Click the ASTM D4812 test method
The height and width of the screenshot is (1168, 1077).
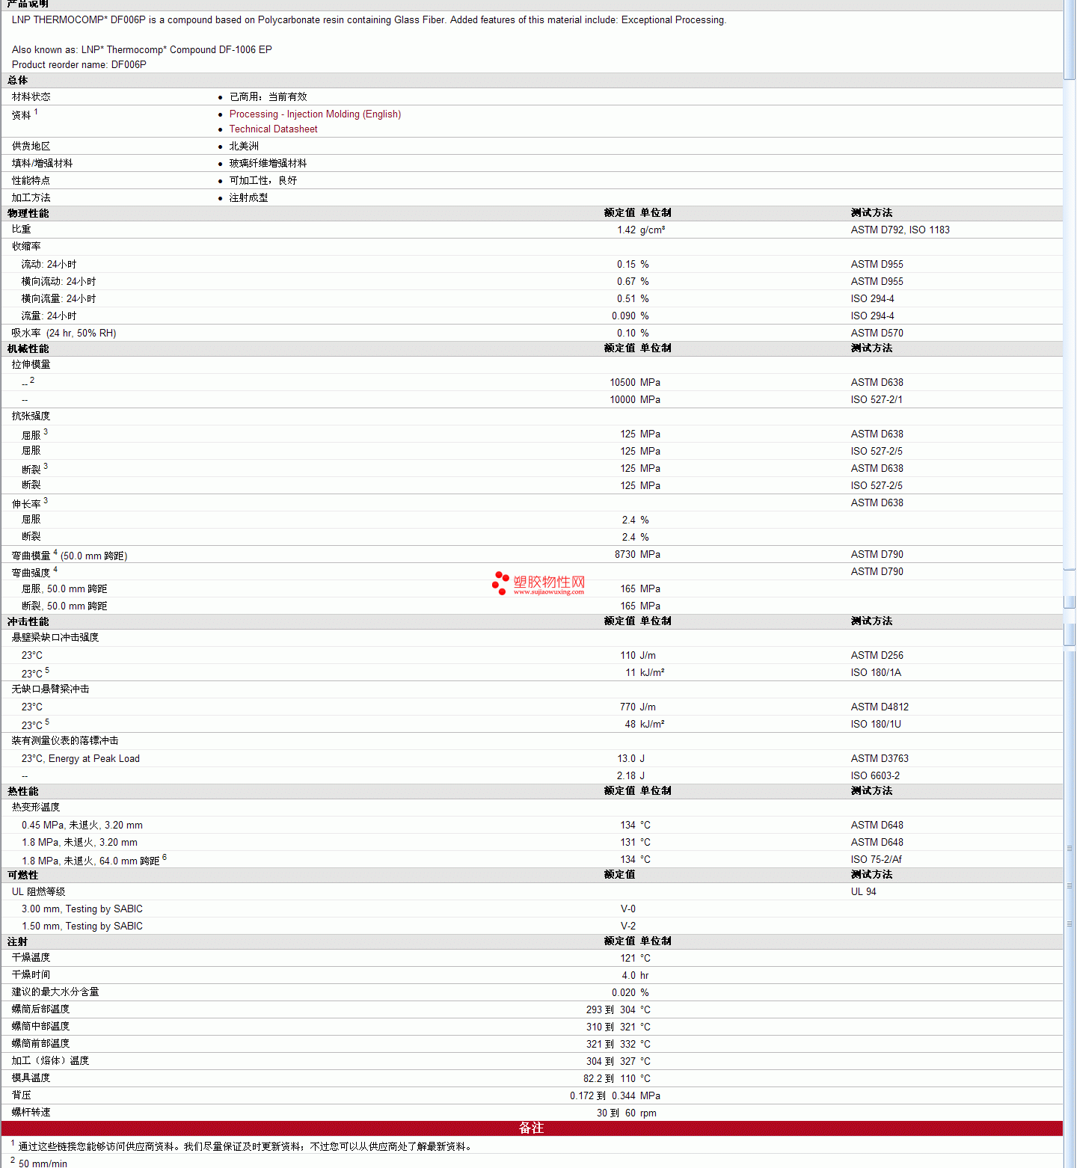coord(880,707)
